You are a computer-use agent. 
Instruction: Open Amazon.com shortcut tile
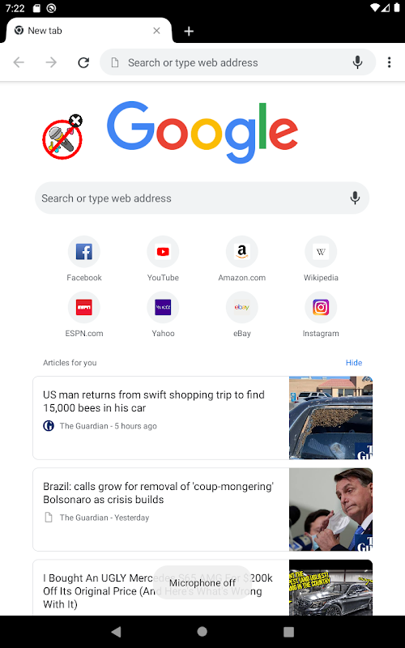pyautogui.click(x=241, y=252)
